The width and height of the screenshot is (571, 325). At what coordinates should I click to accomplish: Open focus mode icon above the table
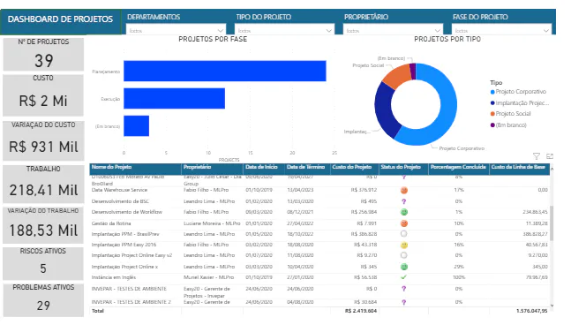[550, 156]
